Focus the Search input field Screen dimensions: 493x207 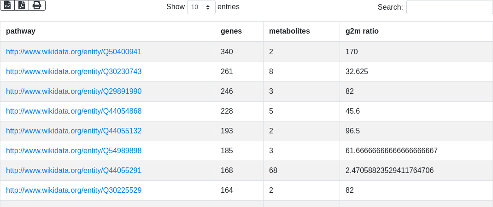449,7
